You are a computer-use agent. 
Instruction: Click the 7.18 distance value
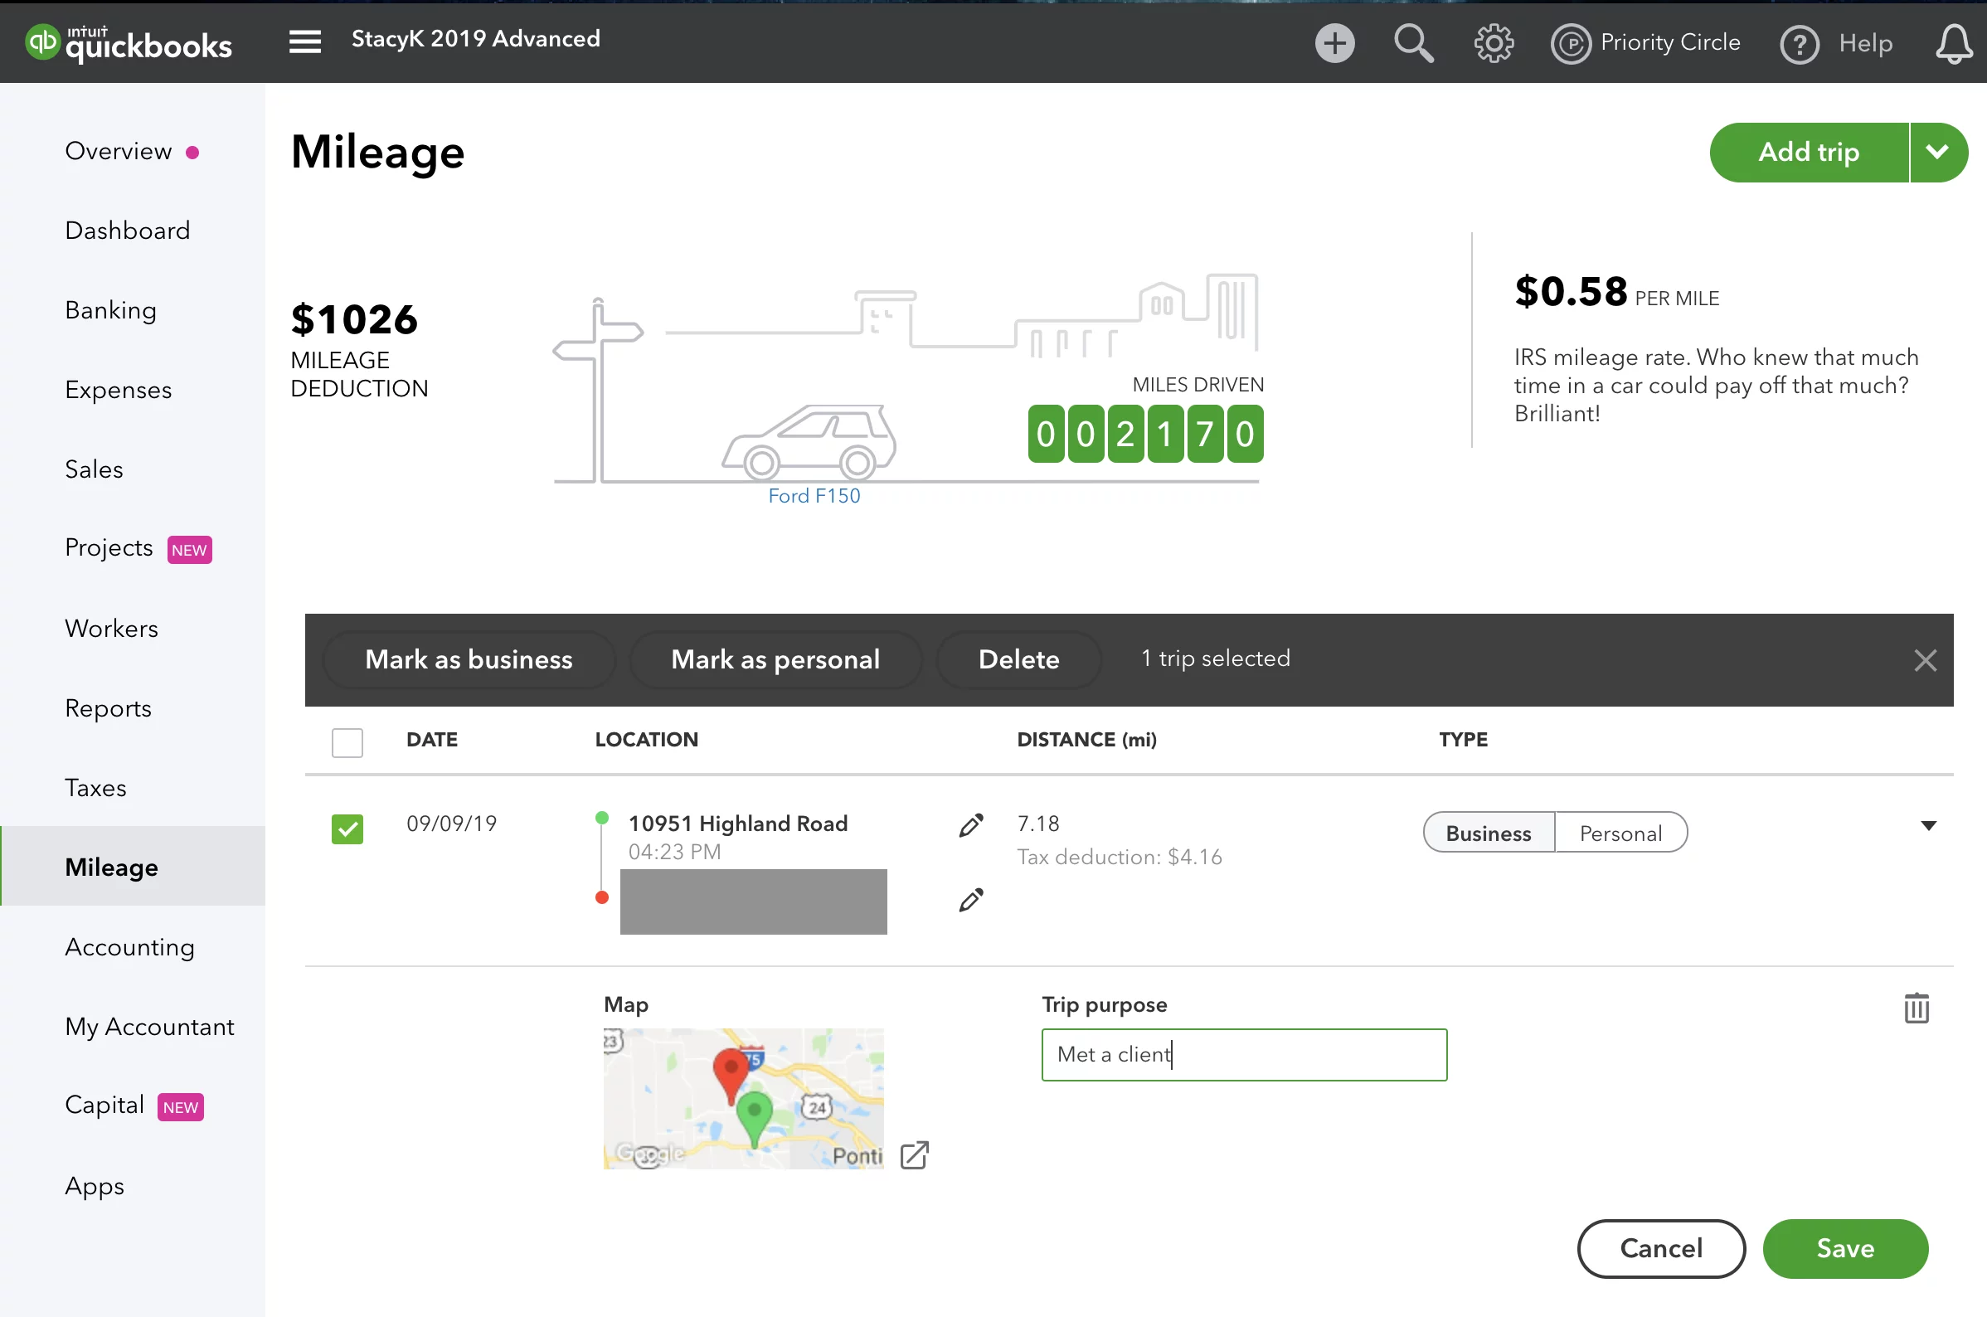point(1038,824)
